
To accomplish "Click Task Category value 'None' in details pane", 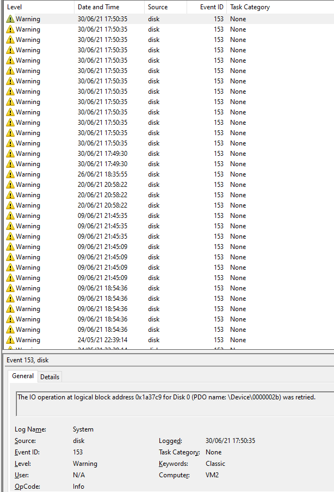I will [214, 452].
